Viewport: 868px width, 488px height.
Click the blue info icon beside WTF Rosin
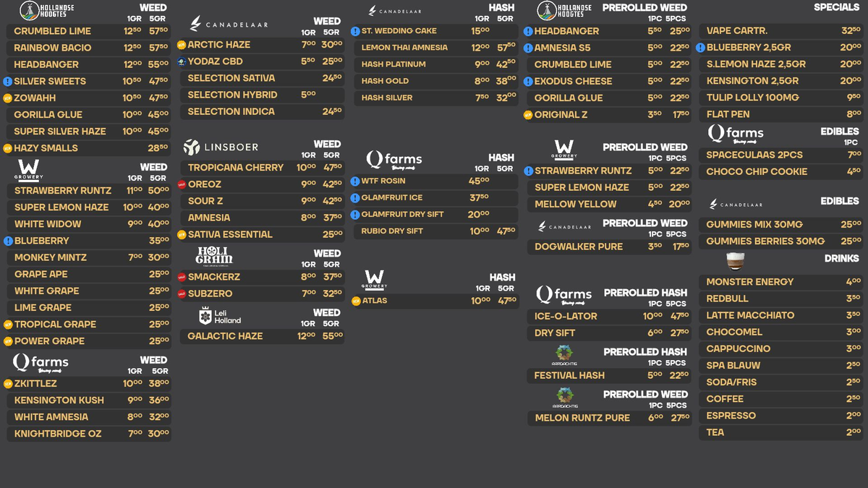(x=355, y=181)
